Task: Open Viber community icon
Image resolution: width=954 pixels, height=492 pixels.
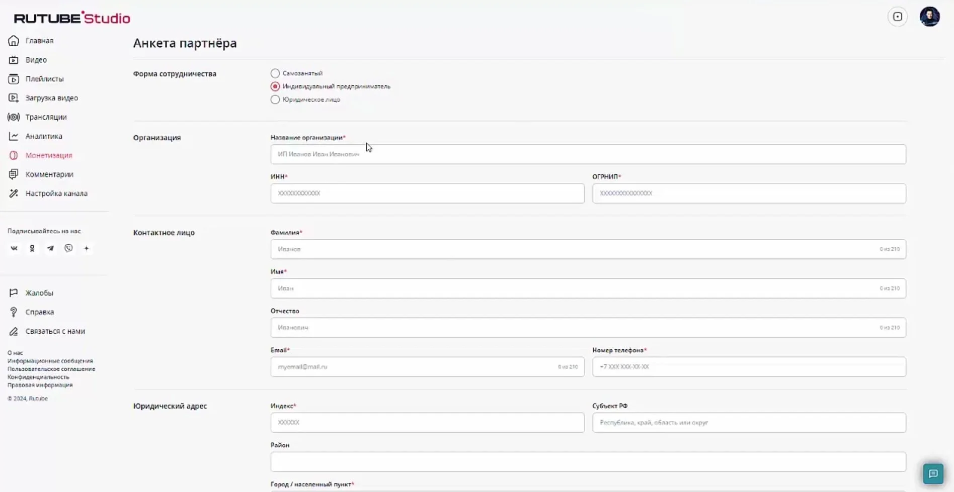Action: (x=68, y=248)
